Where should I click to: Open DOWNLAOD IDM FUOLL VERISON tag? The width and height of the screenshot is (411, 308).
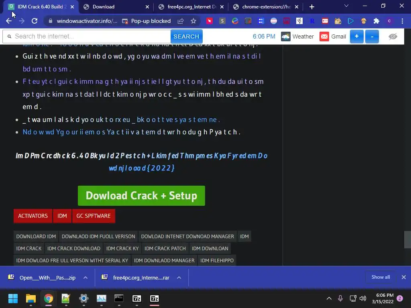98,237
